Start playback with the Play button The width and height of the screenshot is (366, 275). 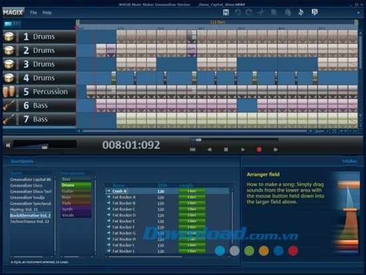(x=243, y=149)
